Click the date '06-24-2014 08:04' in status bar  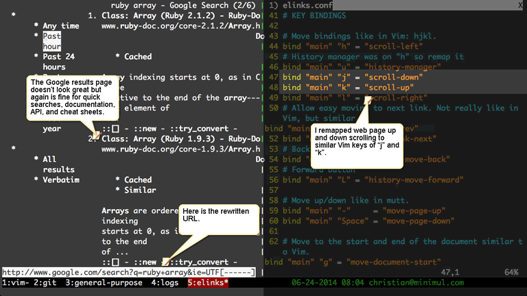point(327,282)
